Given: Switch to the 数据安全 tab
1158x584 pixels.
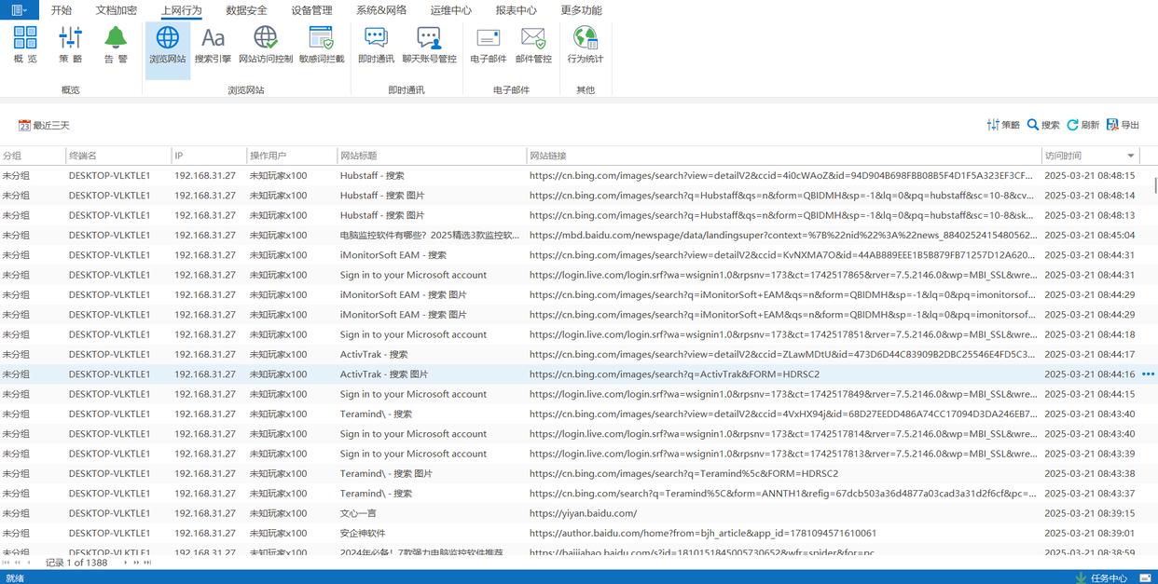Looking at the screenshot, I should pos(246,10).
